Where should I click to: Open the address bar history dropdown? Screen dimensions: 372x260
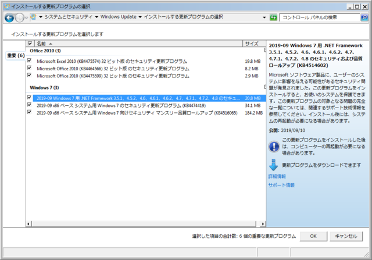coord(264,17)
